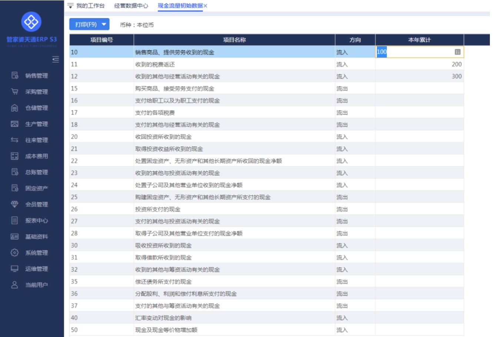The height and width of the screenshot is (337, 501).
Task: Click the 本年累计 cell for row 15
Action: click(x=419, y=89)
